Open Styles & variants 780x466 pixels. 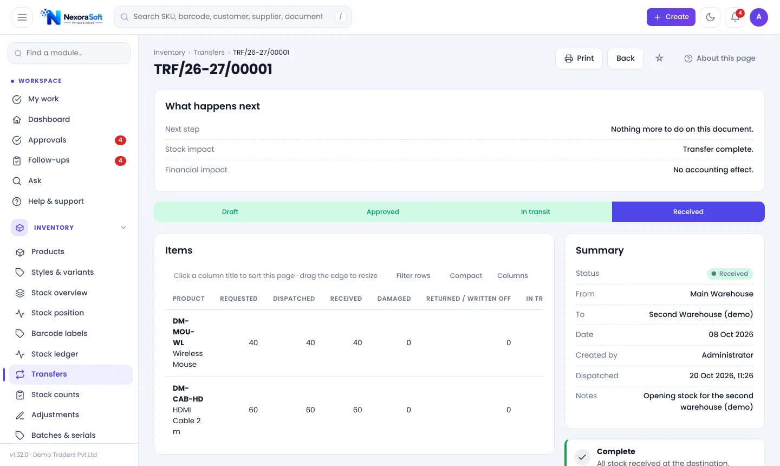tap(70, 273)
